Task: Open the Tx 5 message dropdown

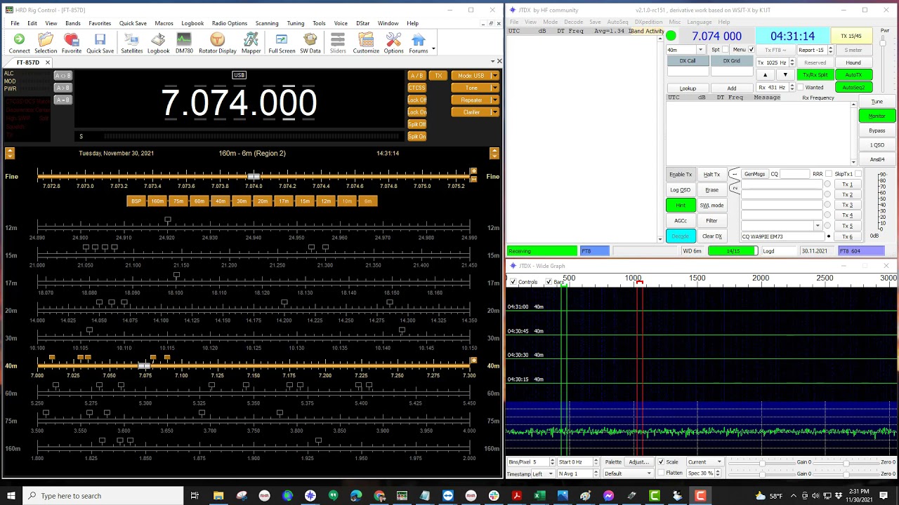Action: [817, 226]
